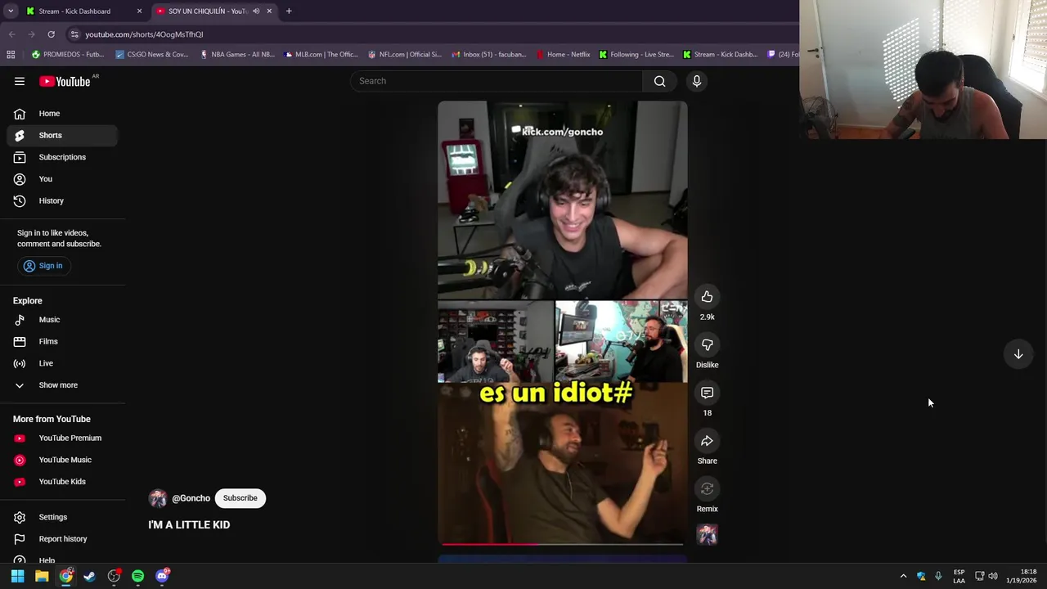This screenshot has height=589, width=1047.
Task: Open the You section
Action: point(62,179)
